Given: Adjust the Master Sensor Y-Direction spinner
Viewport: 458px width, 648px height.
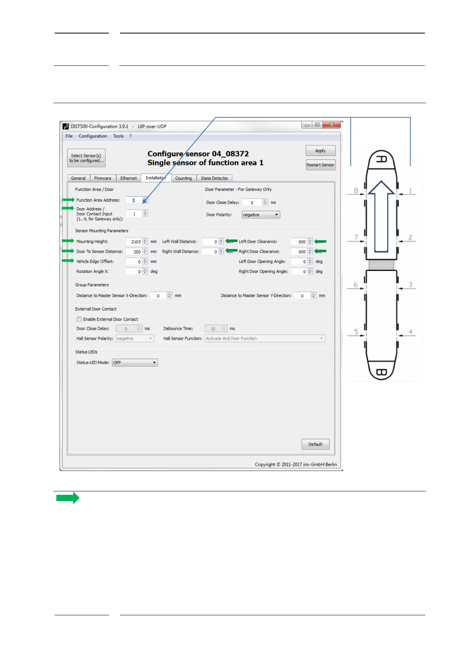Looking at the screenshot, I should point(313,296).
